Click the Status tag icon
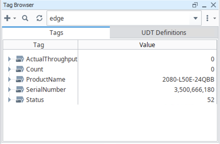The image size is (220, 144). click(x=20, y=100)
